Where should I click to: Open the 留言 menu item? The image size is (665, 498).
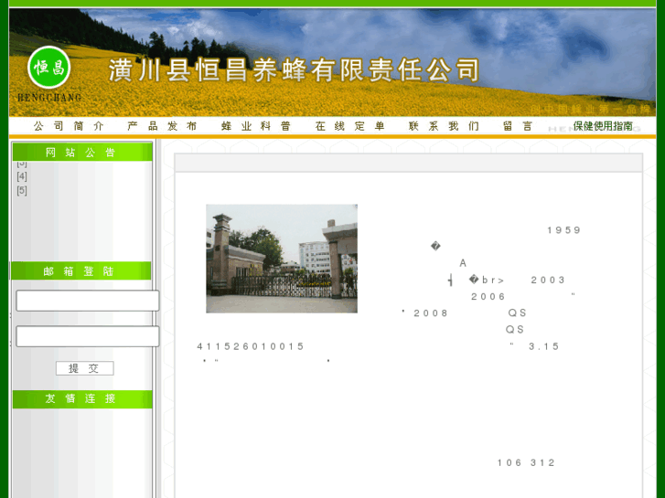[518, 126]
